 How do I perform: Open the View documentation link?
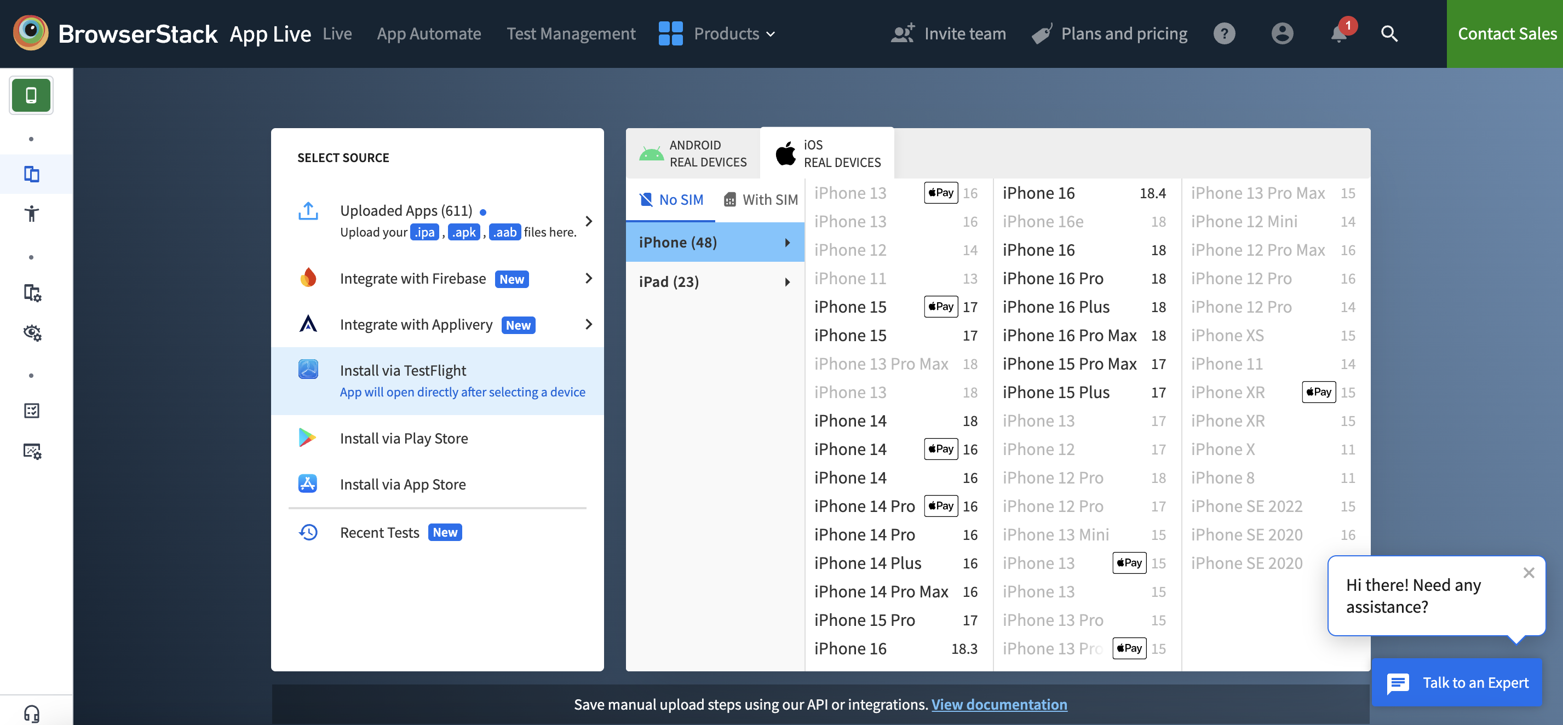[999, 704]
